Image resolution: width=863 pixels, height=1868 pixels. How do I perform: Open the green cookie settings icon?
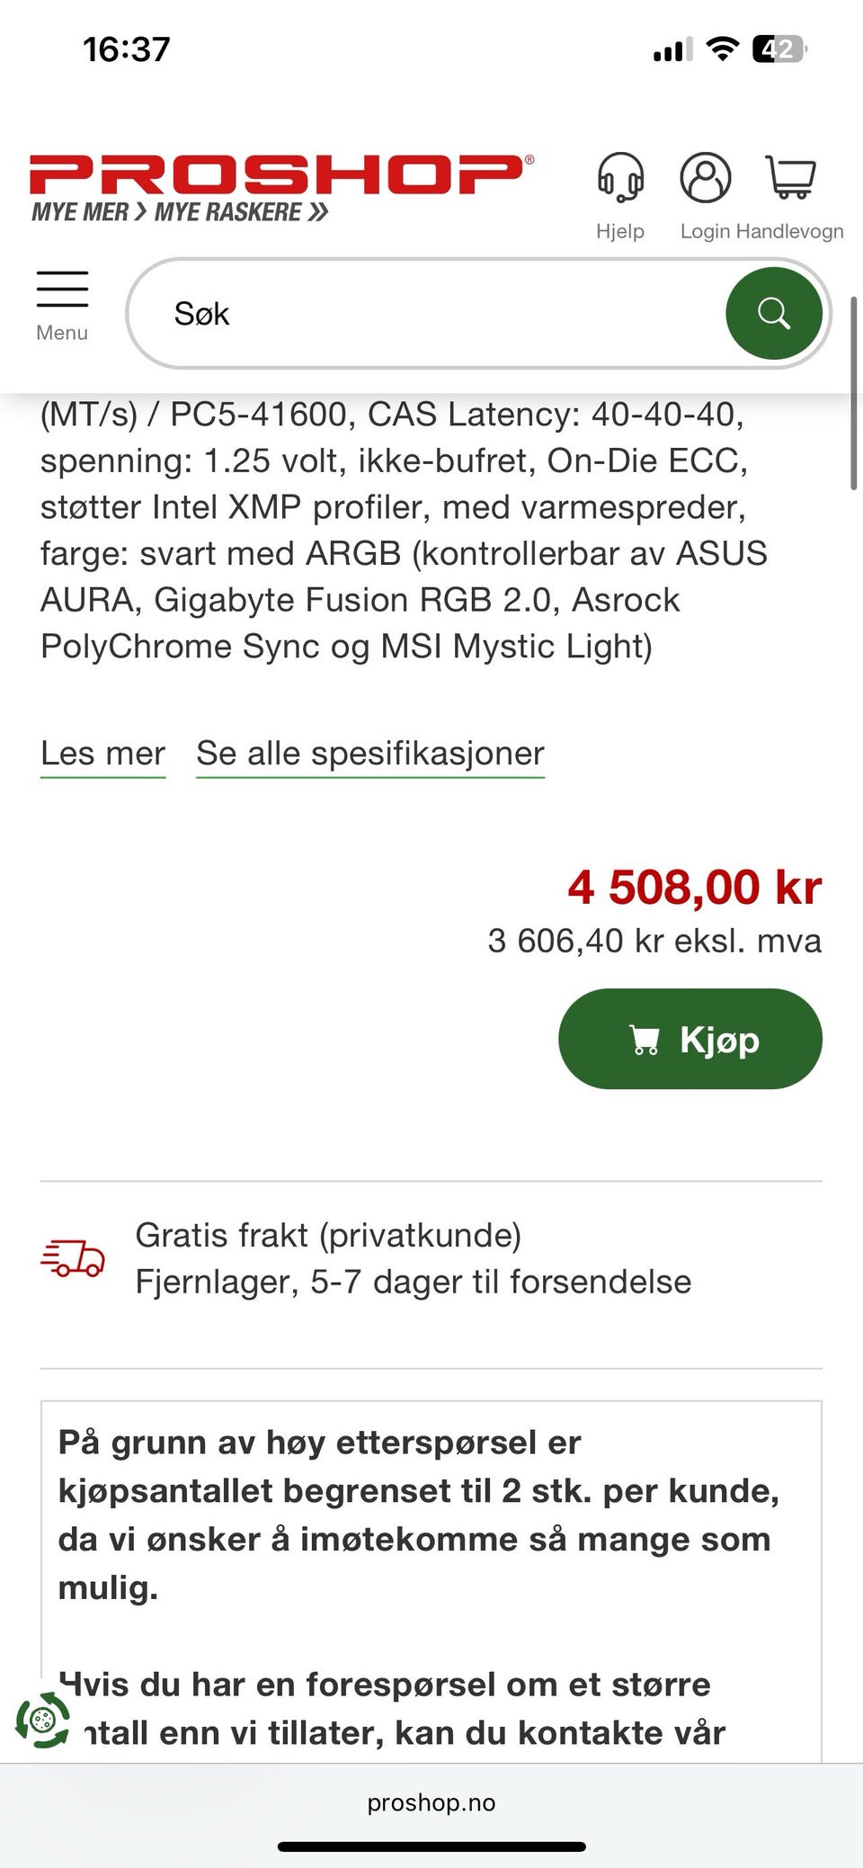[x=42, y=1721]
